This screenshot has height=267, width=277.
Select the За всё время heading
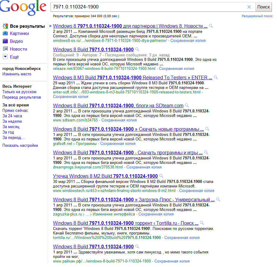(x=16, y=105)
